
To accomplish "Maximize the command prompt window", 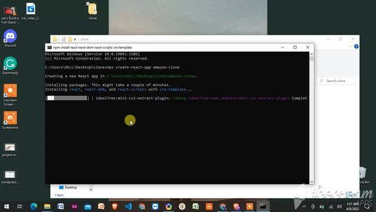I will click(x=295, y=47).
